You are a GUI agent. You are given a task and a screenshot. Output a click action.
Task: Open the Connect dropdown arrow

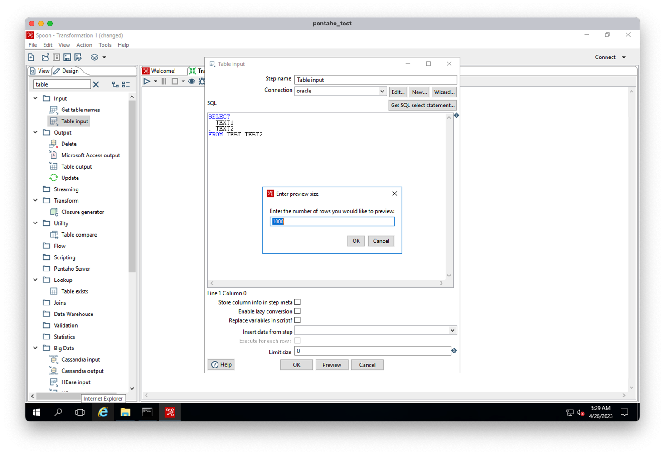tap(624, 57)
